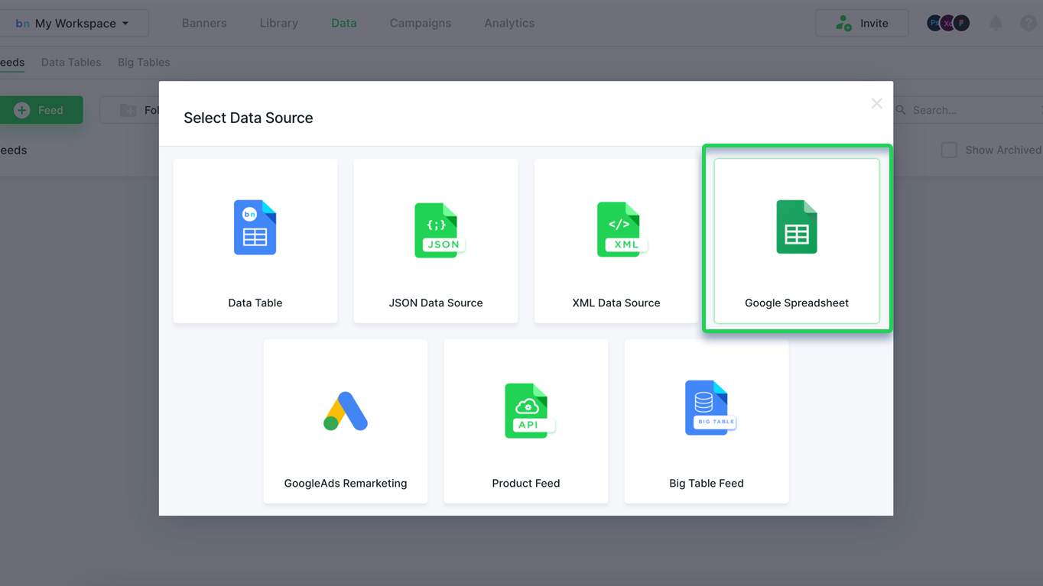Open the Analytics tab

coord(509,23)
